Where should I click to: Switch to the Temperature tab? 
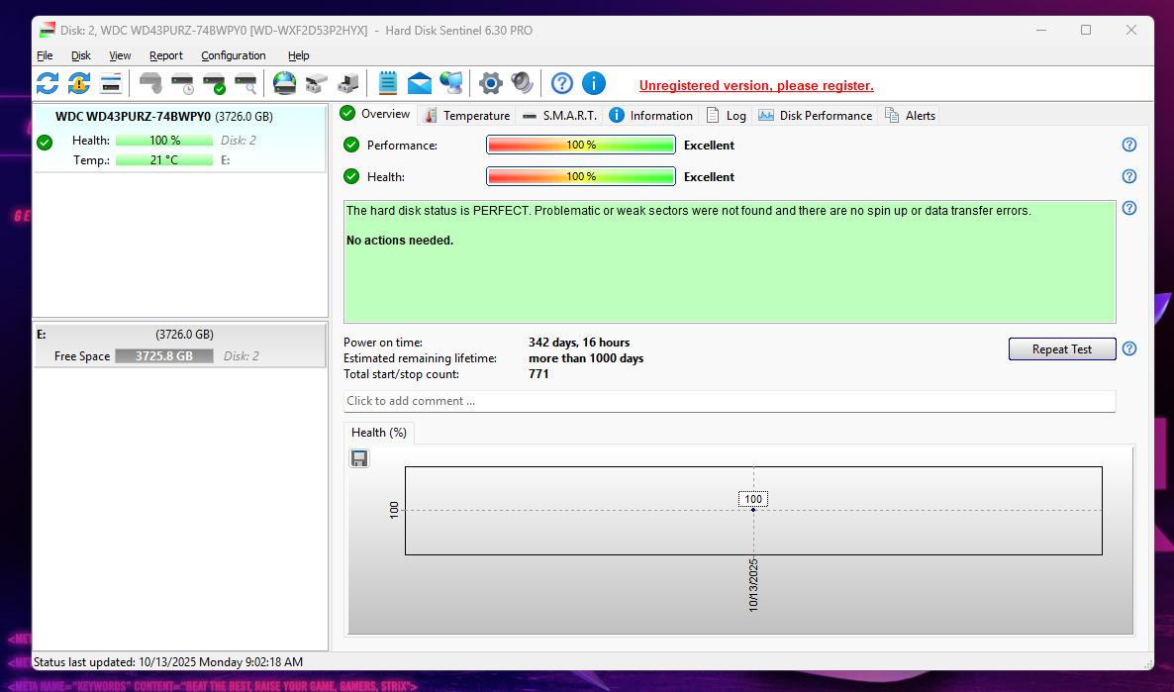466,115
